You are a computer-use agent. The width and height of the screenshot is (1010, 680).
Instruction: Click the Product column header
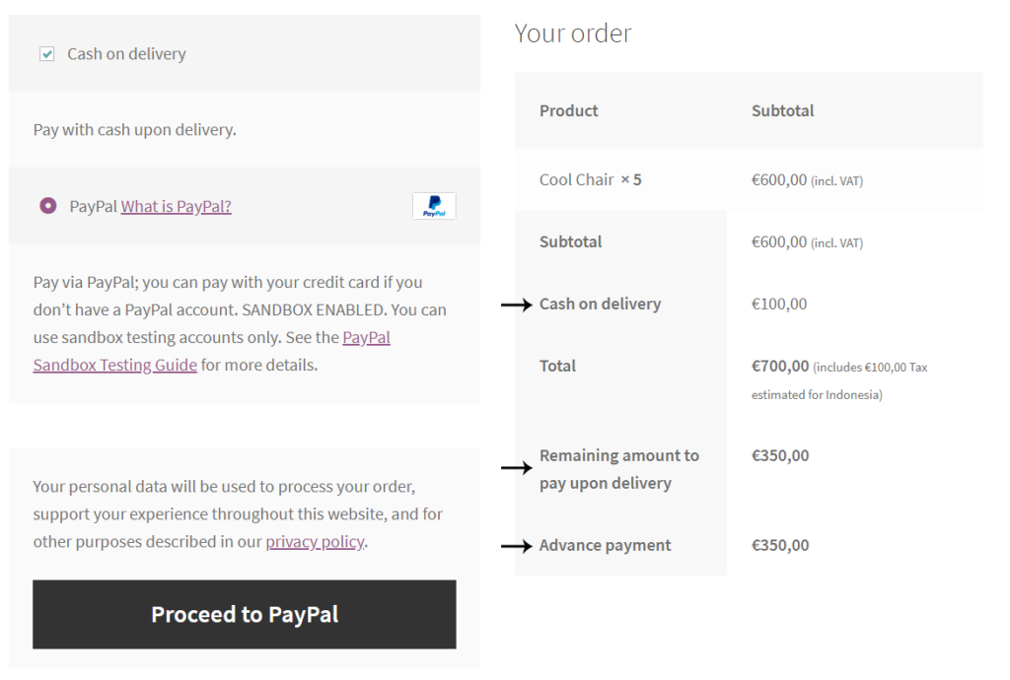[x=568, y=110]
